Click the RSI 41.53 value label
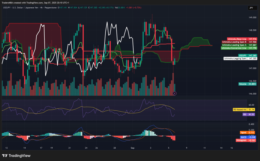Screen dimensions: 260x161 (x=248, y=114)
